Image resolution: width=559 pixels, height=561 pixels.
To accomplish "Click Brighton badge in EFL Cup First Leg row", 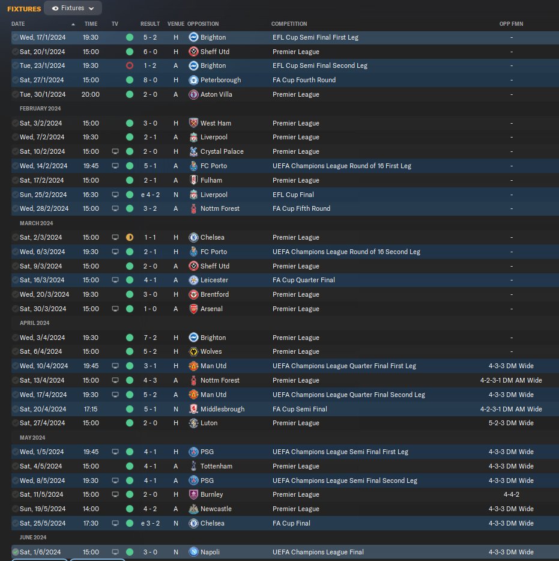I will [193, 37].
